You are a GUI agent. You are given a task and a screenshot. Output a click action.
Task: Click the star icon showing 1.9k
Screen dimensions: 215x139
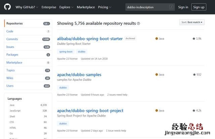tap(194, 39)
